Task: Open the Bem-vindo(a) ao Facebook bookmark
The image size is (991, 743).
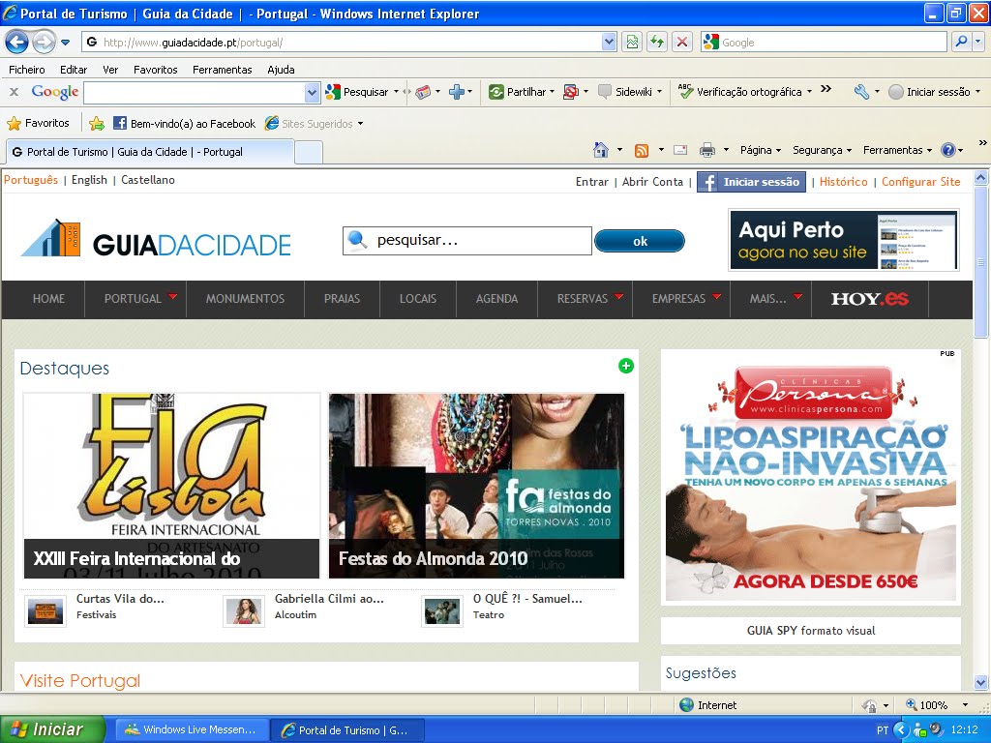Action: pos(185,123)
